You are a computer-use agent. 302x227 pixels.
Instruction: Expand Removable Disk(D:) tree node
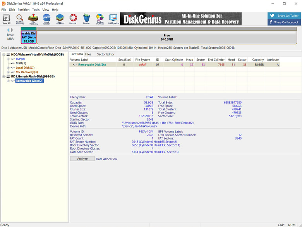pos(8,81)
